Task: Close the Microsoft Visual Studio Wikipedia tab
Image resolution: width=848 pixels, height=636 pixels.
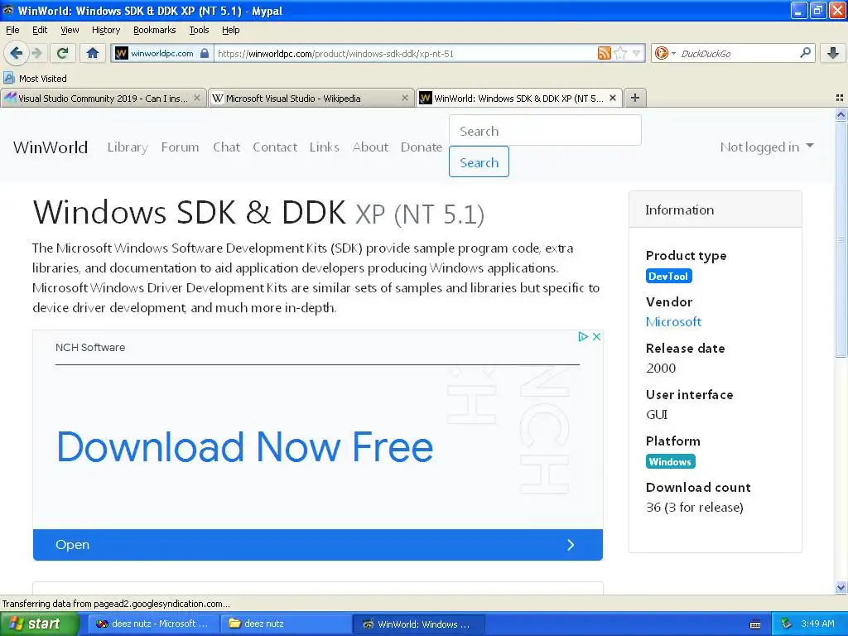Action: click(404, 98)
